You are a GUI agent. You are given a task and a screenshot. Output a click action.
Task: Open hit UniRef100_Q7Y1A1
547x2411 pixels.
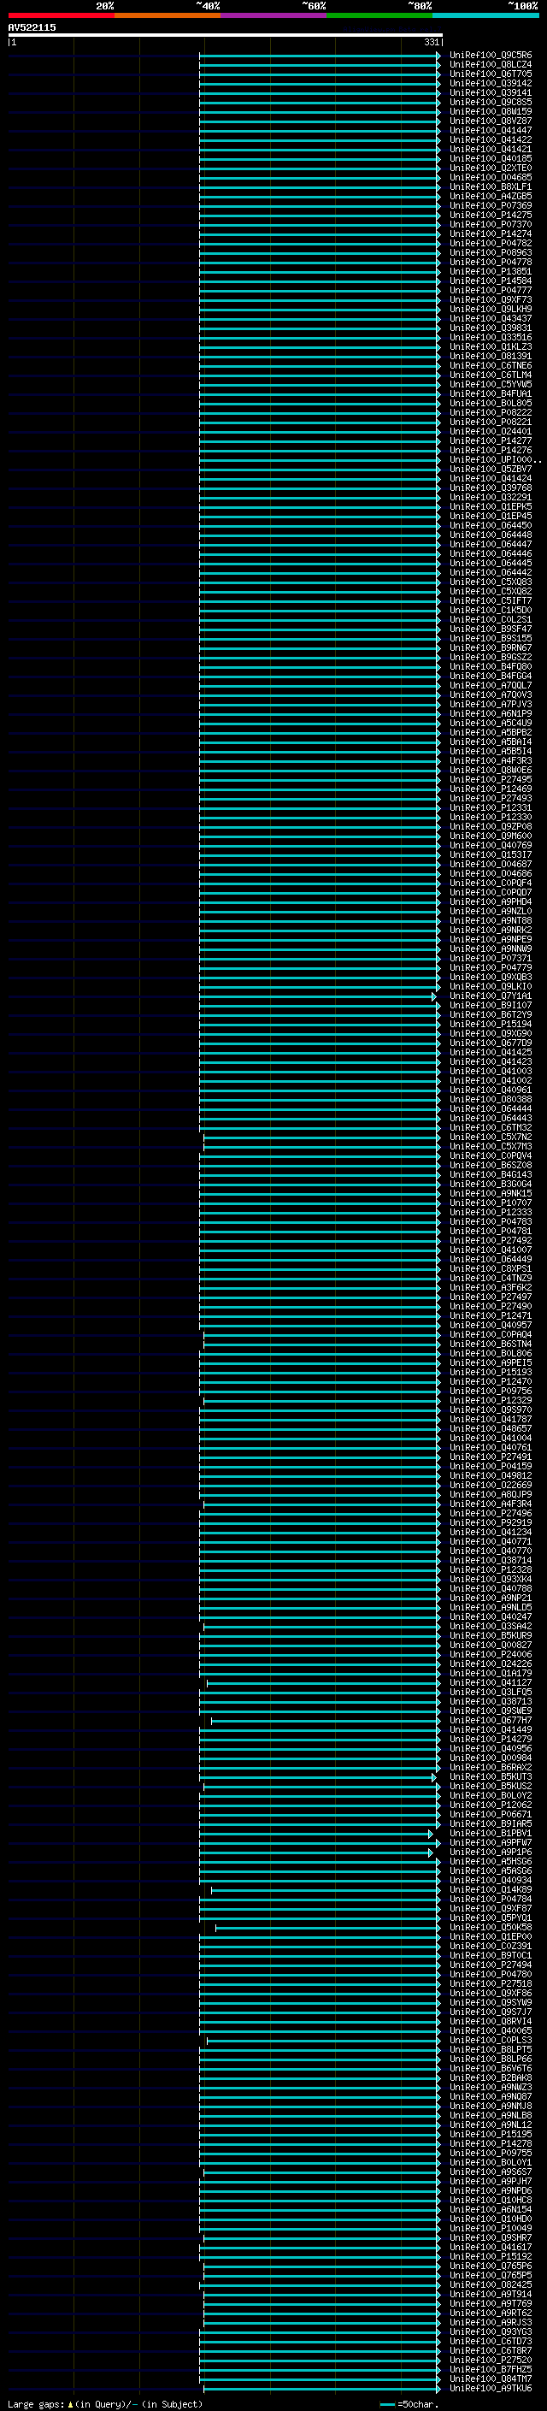(490, 996)
